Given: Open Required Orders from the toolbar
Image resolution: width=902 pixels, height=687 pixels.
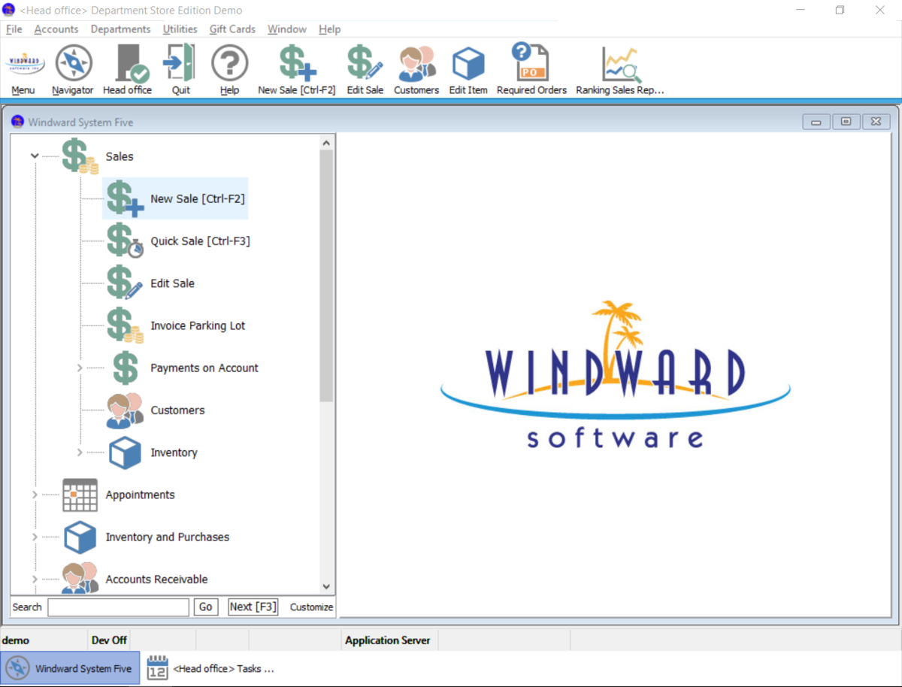Looking at the screenshot, I should (x=531, y=68).
